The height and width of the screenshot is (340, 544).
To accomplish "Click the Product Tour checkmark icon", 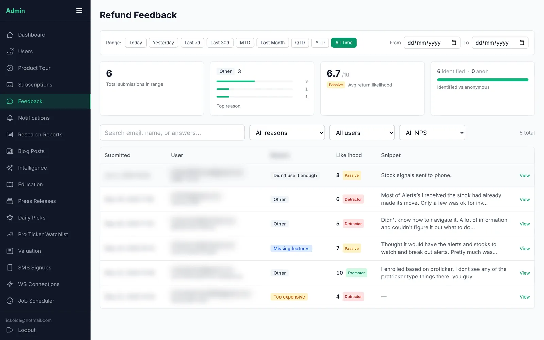I will [10, 68].
